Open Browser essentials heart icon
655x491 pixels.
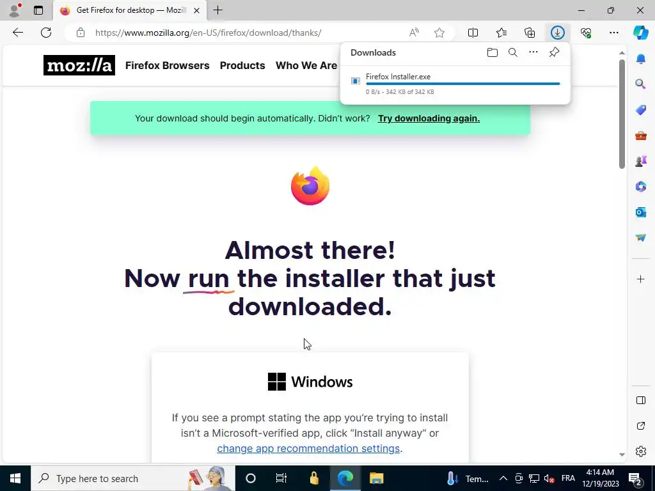tap(586, 33)
